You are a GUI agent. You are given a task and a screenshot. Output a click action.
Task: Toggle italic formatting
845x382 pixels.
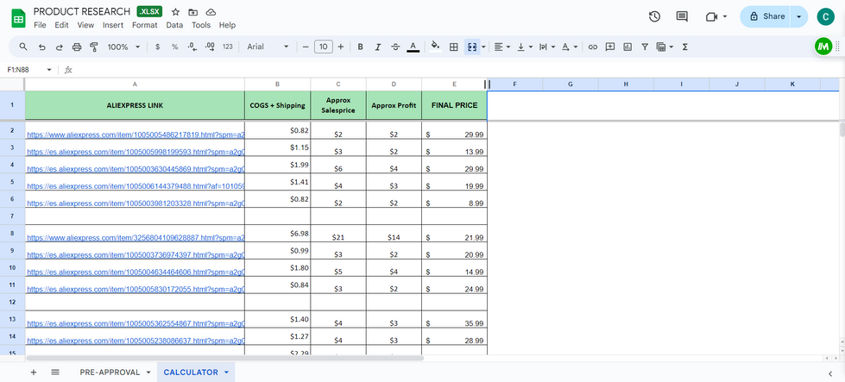pyautogui.click(x=378, y=47)
